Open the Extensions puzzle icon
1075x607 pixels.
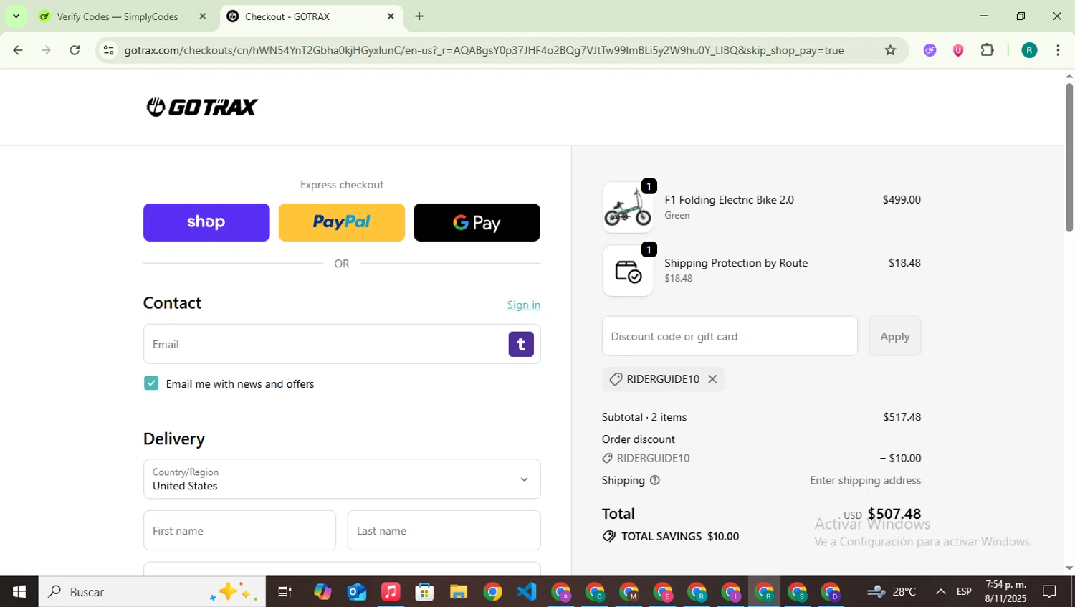(x=988, y=50)
